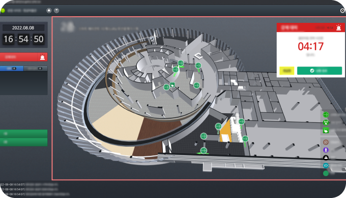Click the lower green bar in left panel
The image size is (346, 198).
pos(23,142)
